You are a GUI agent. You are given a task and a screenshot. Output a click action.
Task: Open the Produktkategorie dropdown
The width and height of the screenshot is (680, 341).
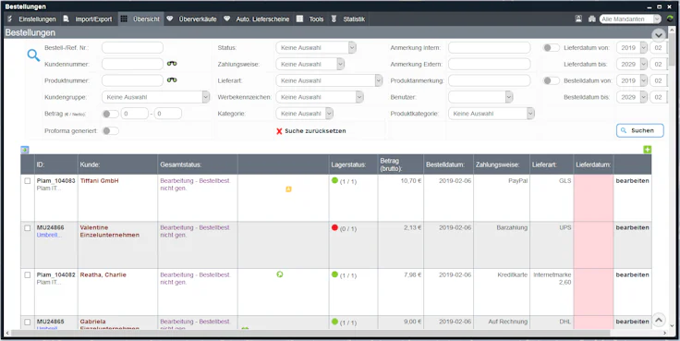492,114
